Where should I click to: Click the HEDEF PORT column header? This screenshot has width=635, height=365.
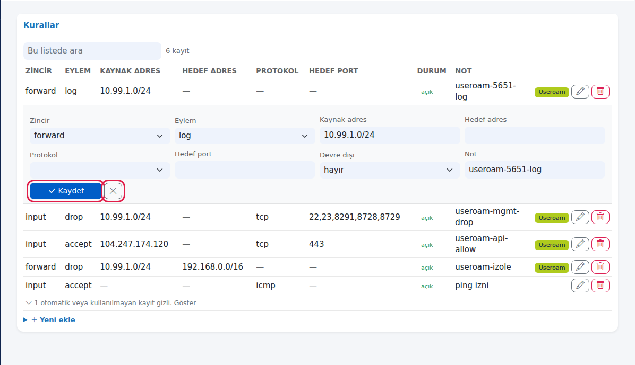pyautogui.click(x=334, y=71)
